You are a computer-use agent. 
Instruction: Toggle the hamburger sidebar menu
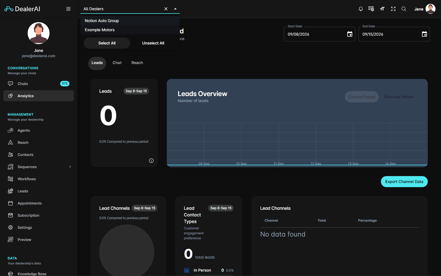tap(68, 9)
